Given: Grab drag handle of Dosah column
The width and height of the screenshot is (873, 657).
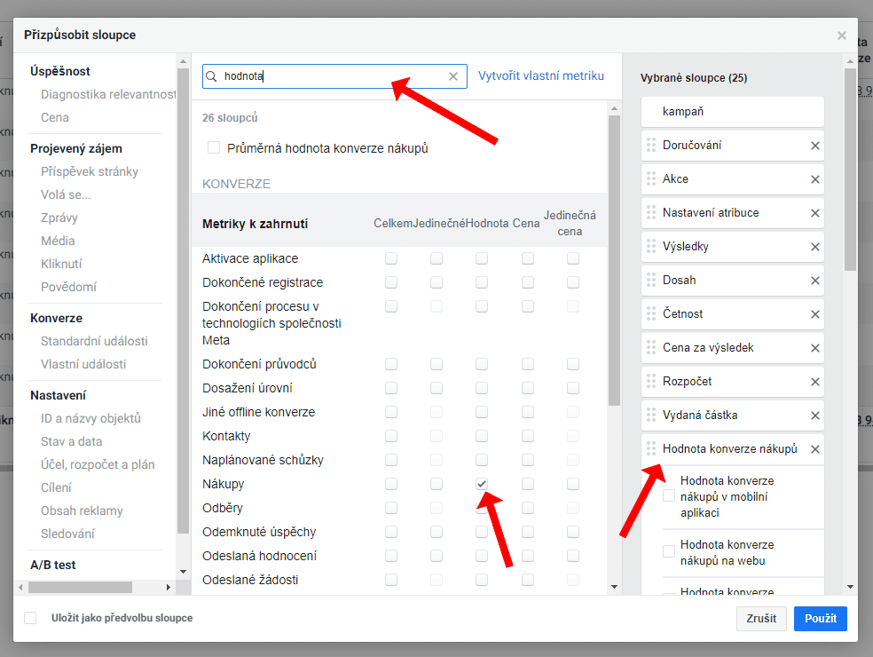Looking at the screenshot, I should coord(651,281).
